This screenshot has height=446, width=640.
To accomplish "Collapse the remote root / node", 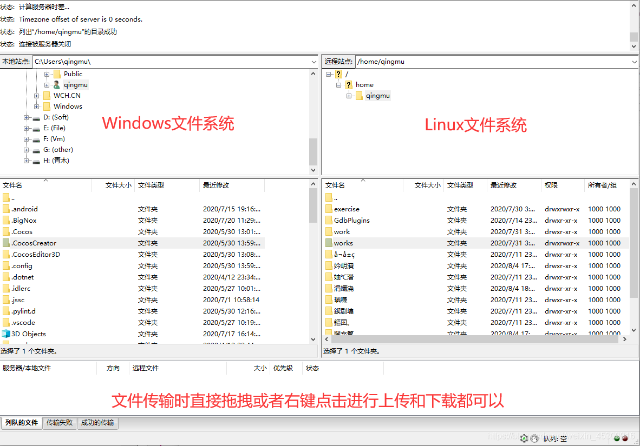I will click(x=328, y=74).
